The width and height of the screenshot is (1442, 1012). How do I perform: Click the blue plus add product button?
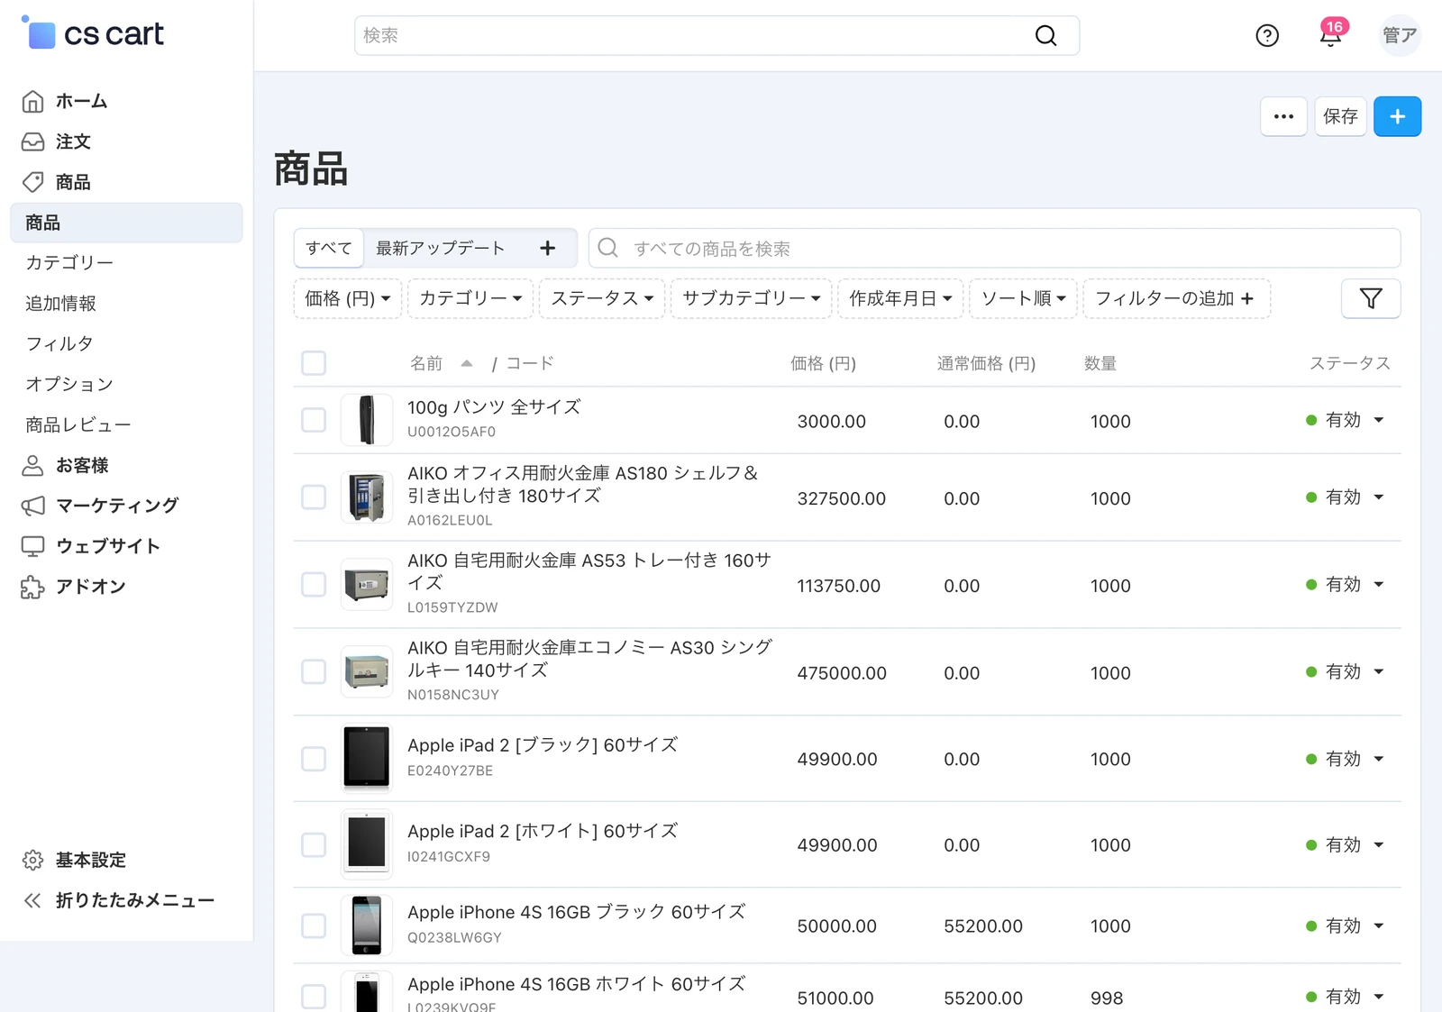pos(1397,116)
